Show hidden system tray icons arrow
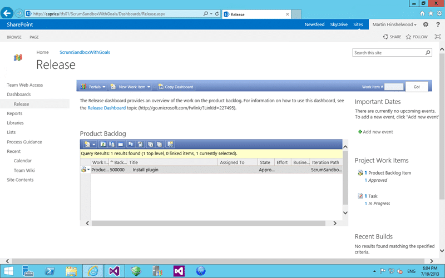 pos(374,271)
